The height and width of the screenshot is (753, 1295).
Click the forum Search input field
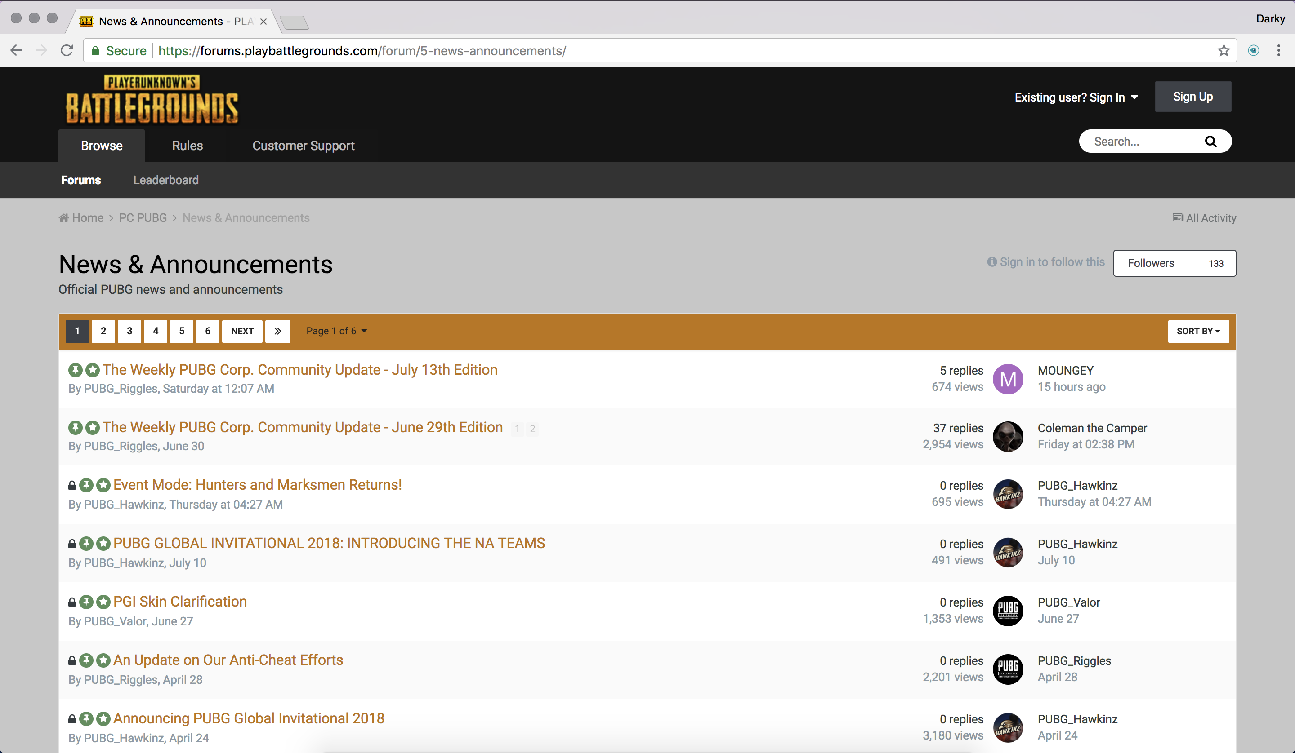pyautogui.click(x=1145, y=142)
